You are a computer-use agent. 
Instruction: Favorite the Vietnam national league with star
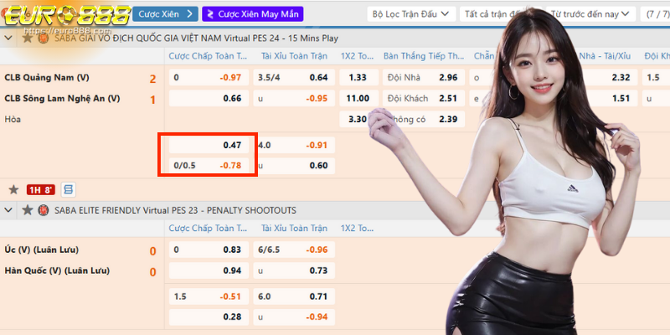coord(28,39)
